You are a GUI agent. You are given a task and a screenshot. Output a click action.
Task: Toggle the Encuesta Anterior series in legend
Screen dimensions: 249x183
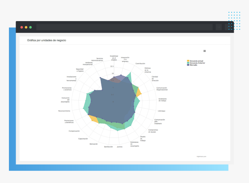click(x=196, y=63)
